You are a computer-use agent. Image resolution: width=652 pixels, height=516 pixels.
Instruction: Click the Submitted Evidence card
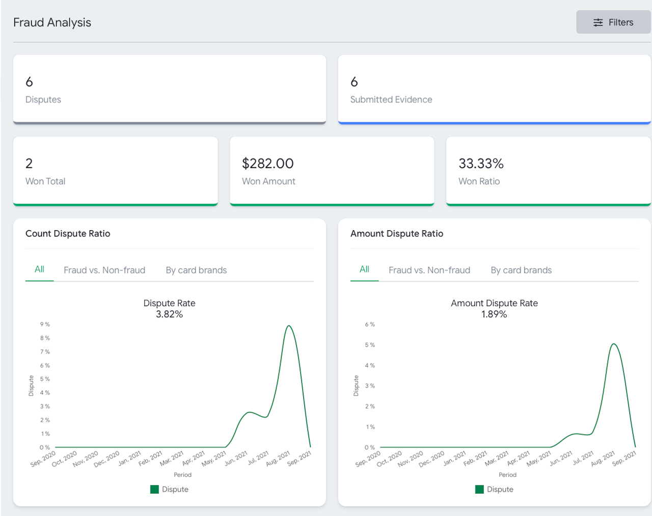click(x=494, y=89)
